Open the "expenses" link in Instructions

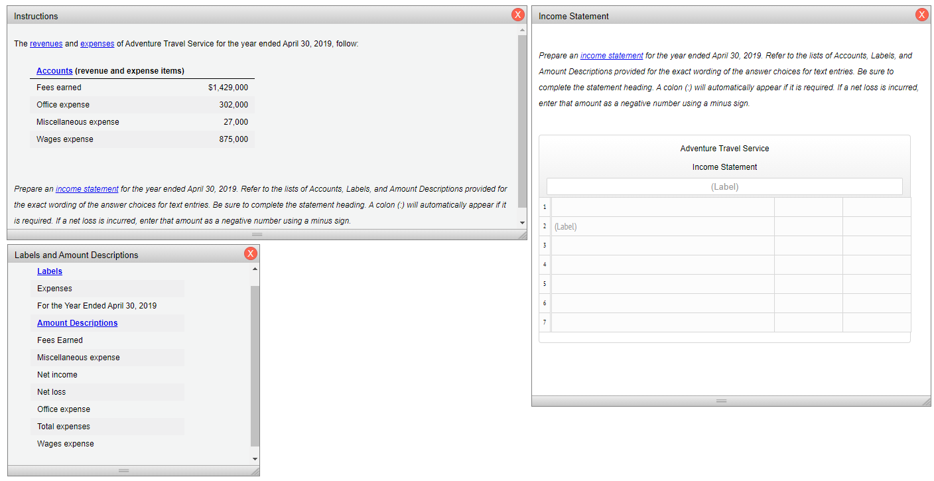[x=97, y=43]
